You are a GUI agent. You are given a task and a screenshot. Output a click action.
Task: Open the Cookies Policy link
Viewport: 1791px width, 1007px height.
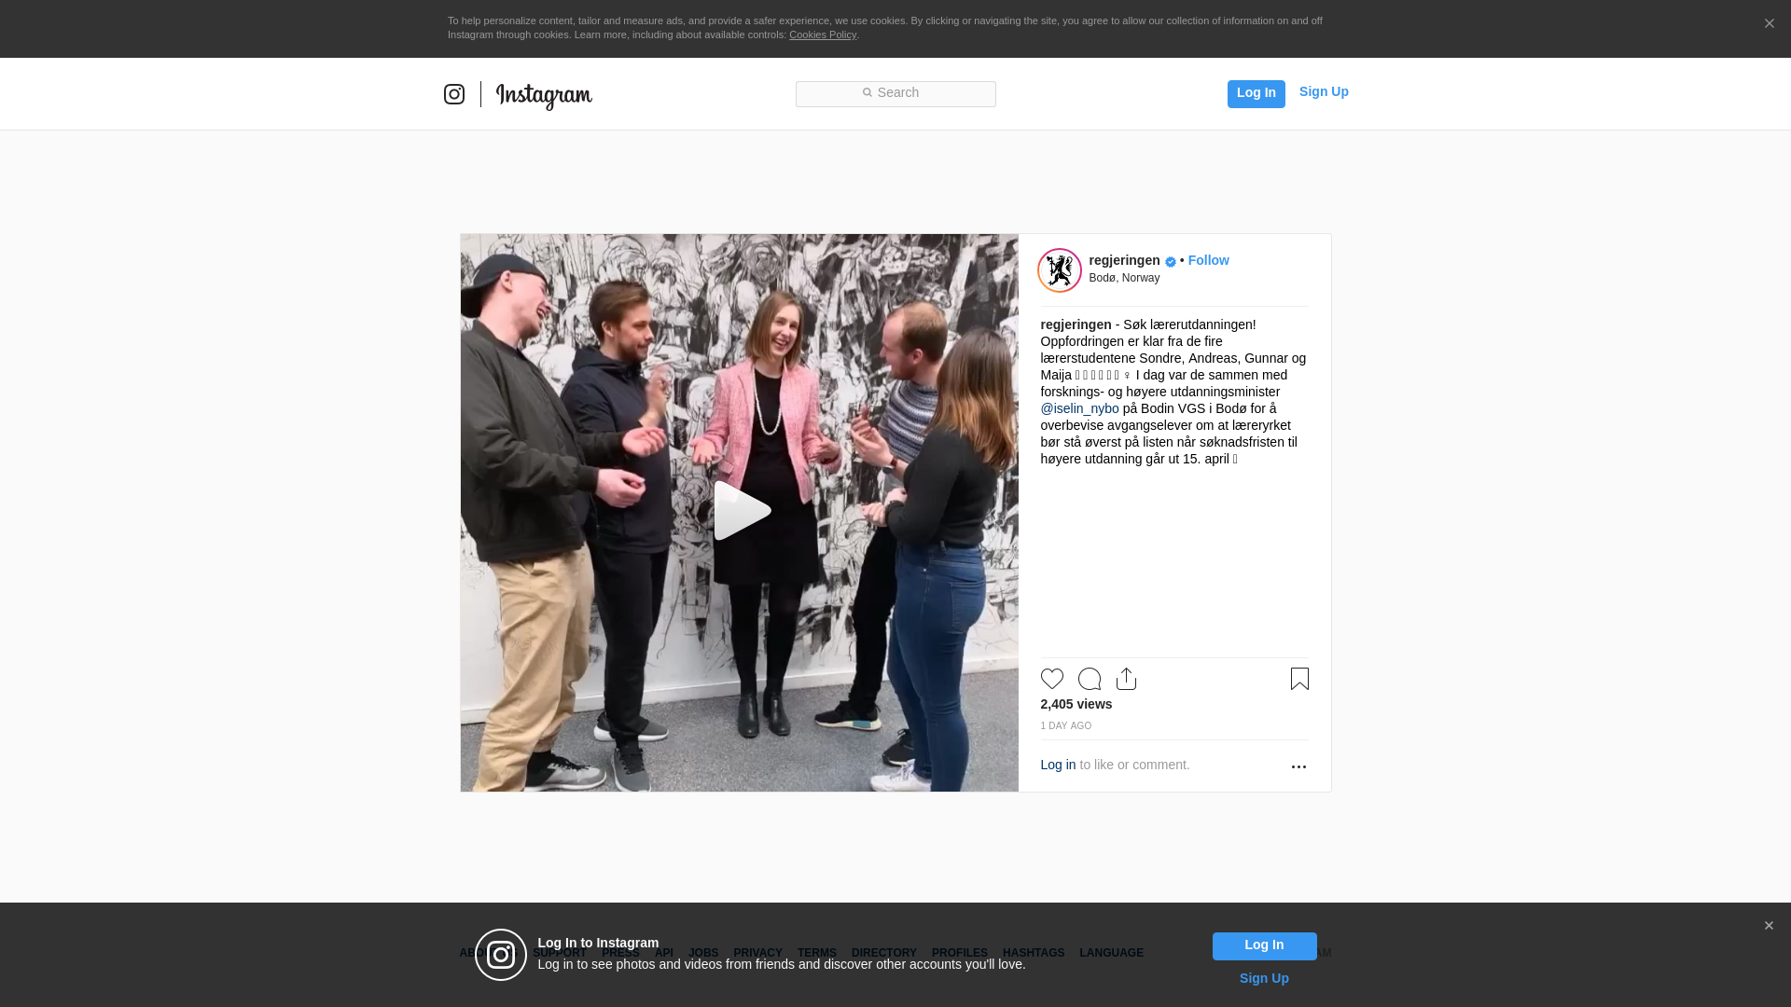point(823,34)
